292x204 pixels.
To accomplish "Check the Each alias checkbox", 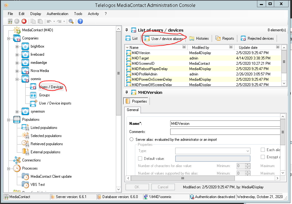I will pos(263,150).
